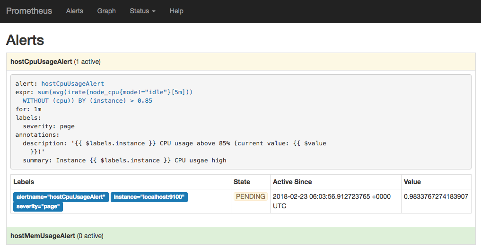Click the PENDING state badge
The height and width of the screenshot is (249, 481).
[250, 196]
